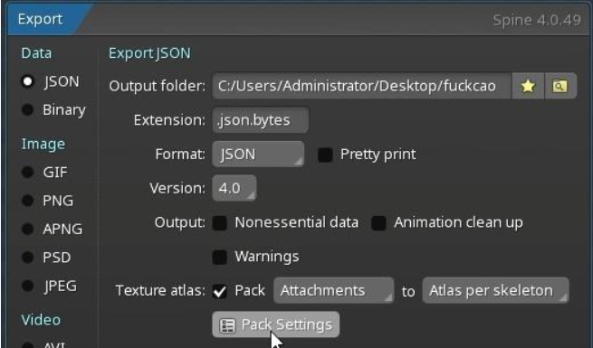Image resolution: width=593 pixels, height=348 pixels.
Task: Click the Data section heading
Action: (37, 53)
